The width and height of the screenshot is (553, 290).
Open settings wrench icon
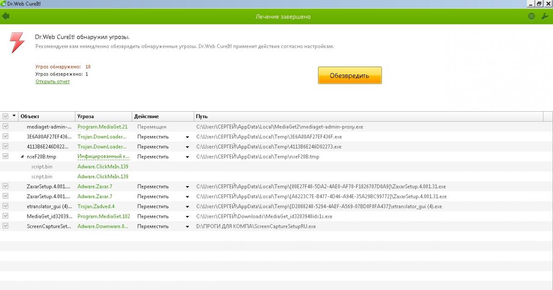click(545, 17)
